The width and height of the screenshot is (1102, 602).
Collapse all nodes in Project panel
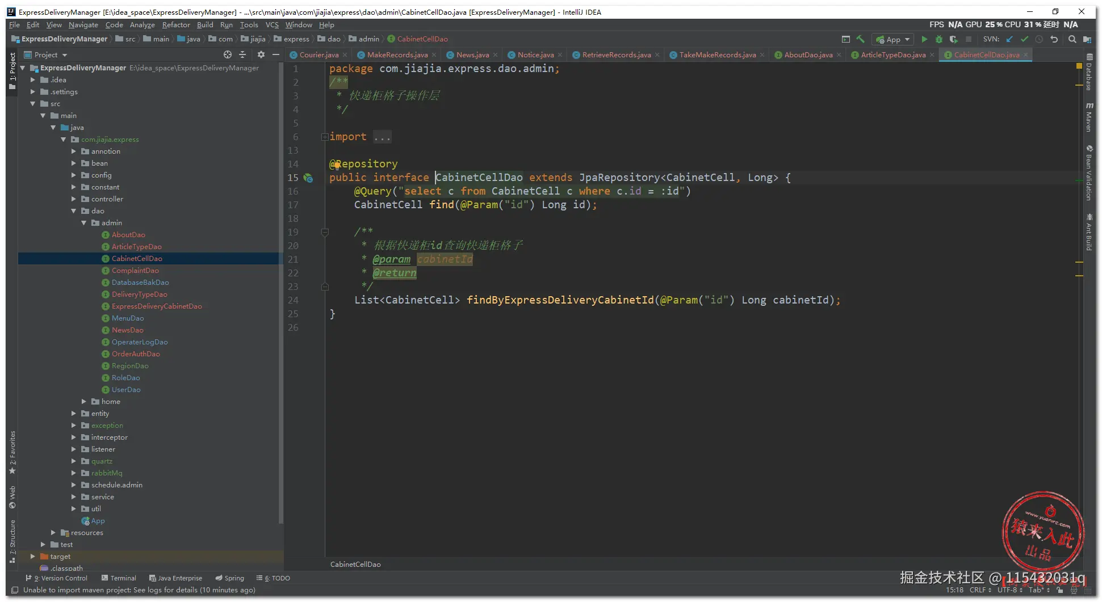coord(242,54)
